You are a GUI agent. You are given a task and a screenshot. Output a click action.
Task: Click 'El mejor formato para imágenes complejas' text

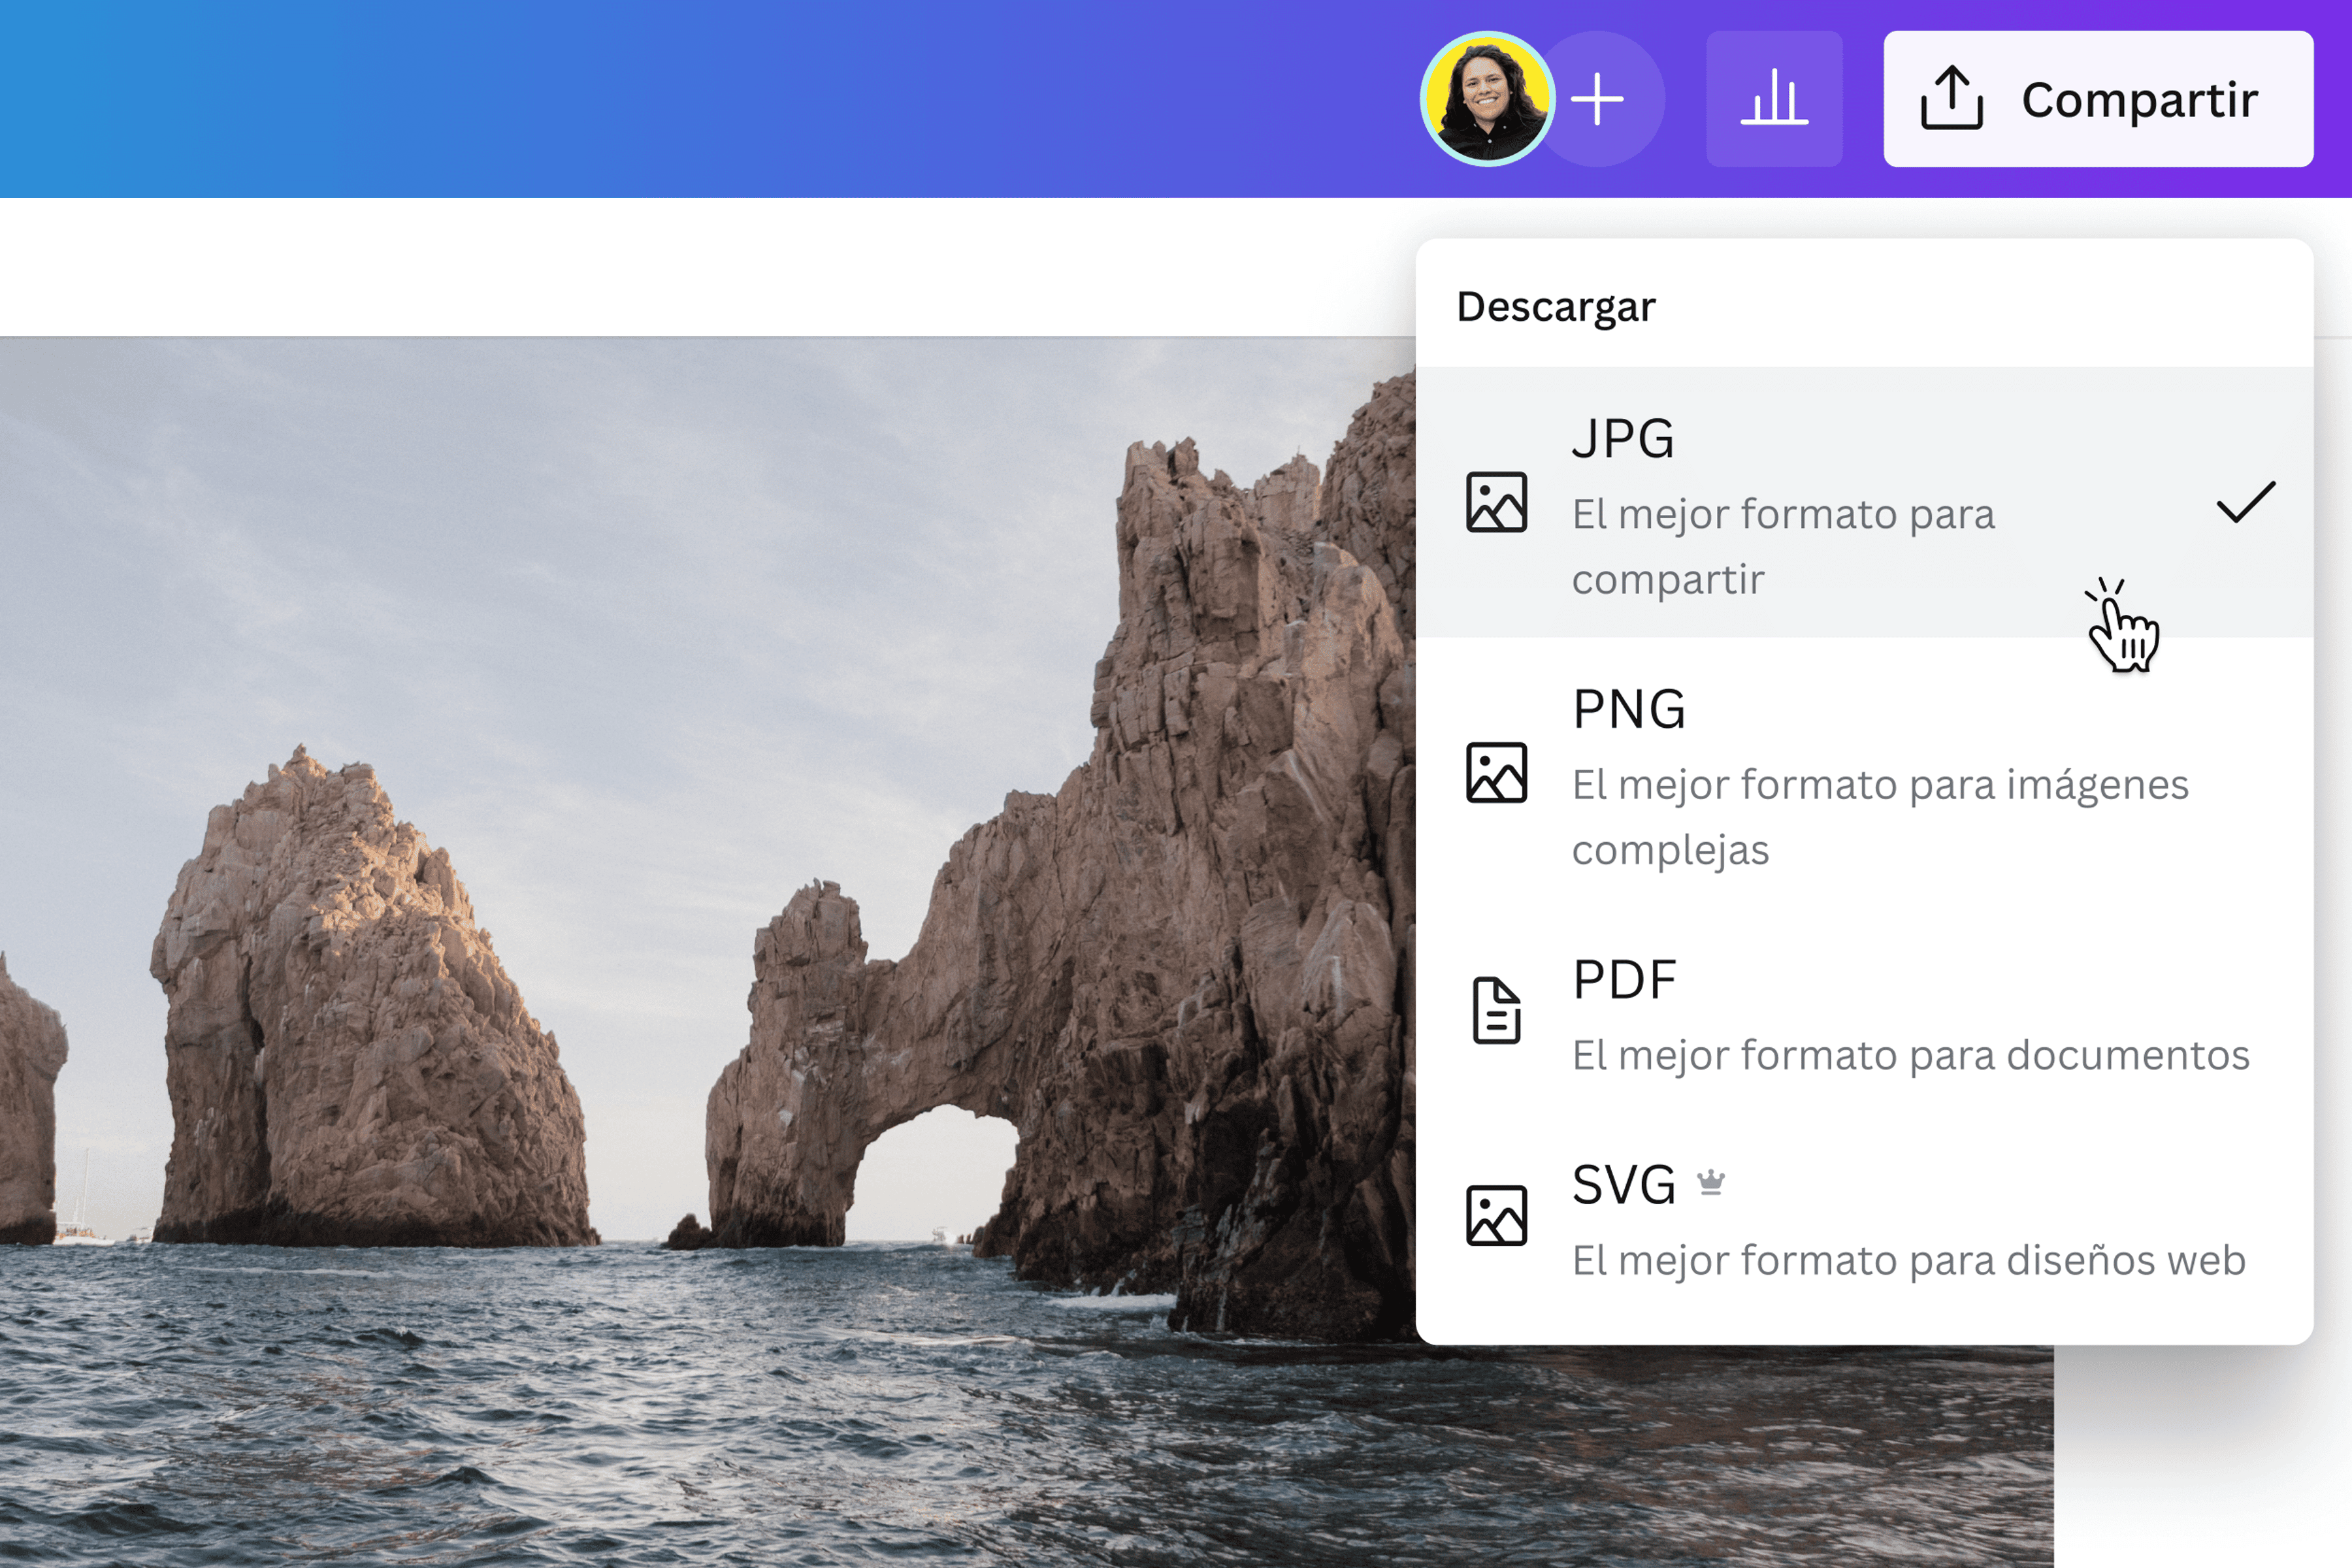(x=1880, y=817)
